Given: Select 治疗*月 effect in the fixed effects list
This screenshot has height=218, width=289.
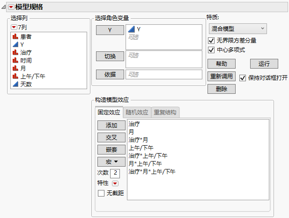Looking at the screenshot, I should click(x=138, y=140).
